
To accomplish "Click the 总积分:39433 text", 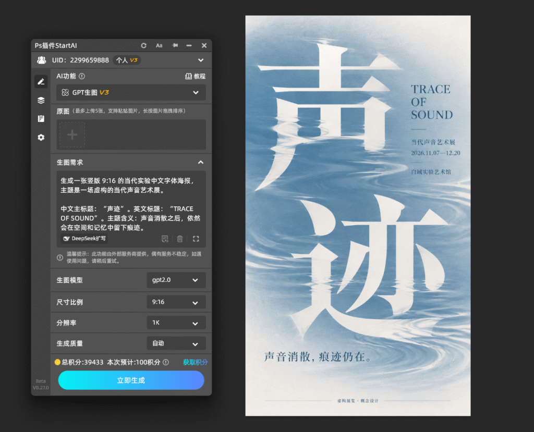I will (x=82, y=362).
